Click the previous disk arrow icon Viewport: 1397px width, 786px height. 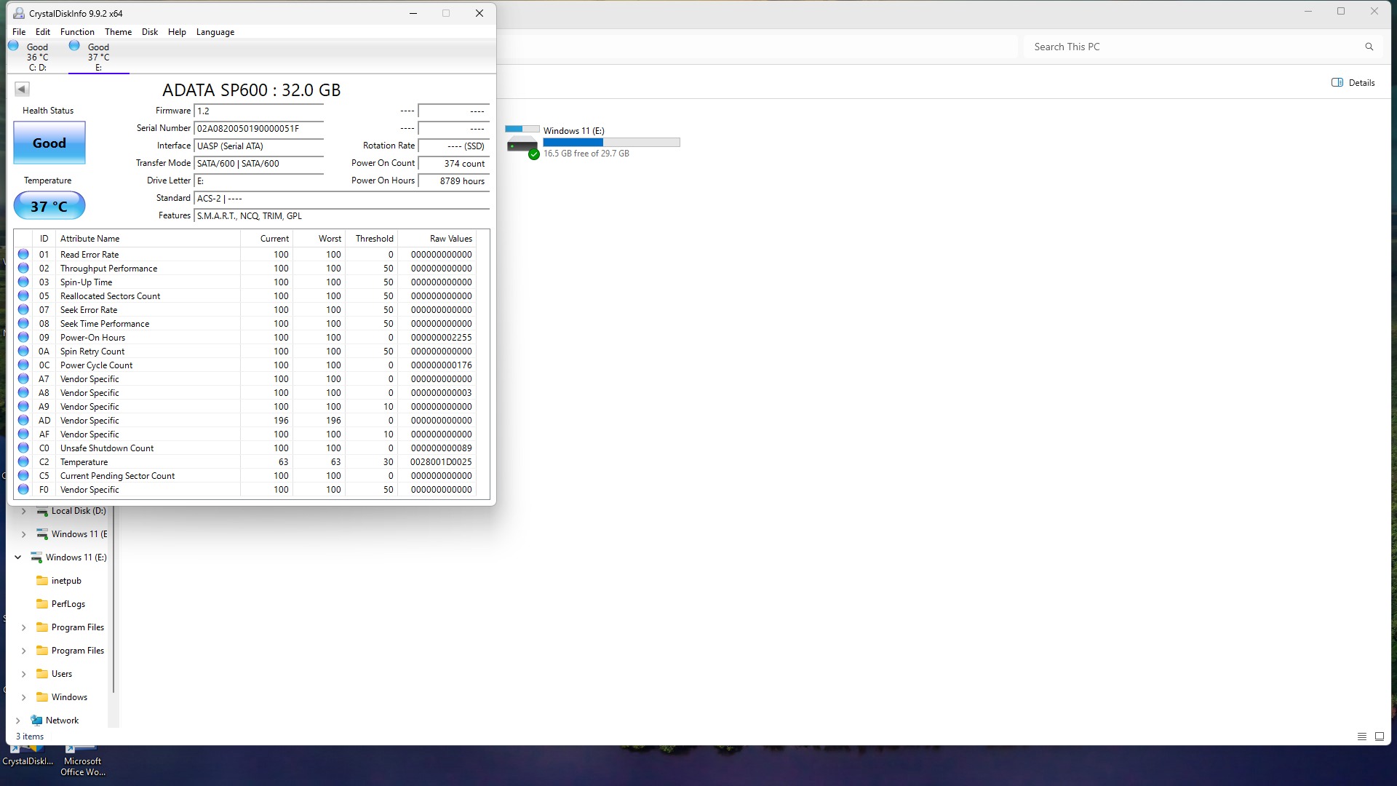(x=22, y=89)
